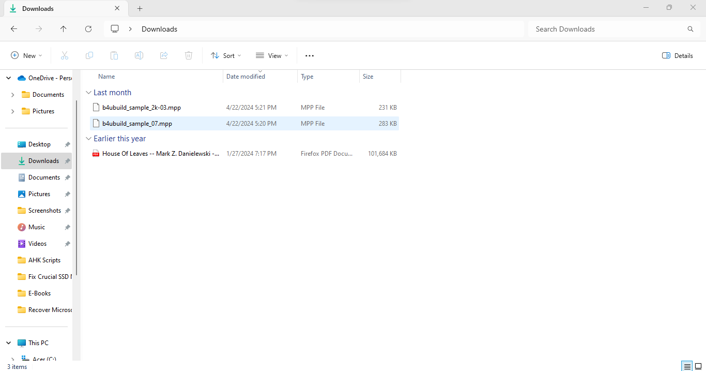Screen dimensions: 706x371
Task: Switch to large thumbnails view icon
Action: click(x=698, y=366)
